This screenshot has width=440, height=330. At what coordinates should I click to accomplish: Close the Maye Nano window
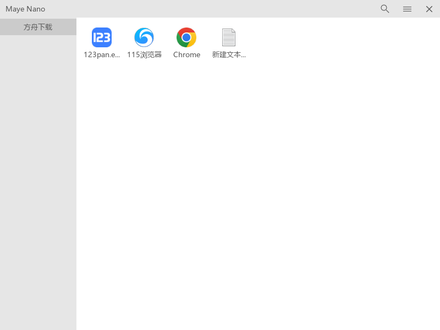coord(429,9)
